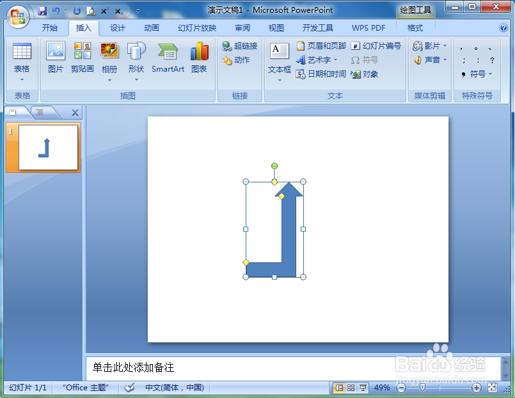The image size is (515, 398).
Task: Run spell check from status bar
Action: pos(129,388)
